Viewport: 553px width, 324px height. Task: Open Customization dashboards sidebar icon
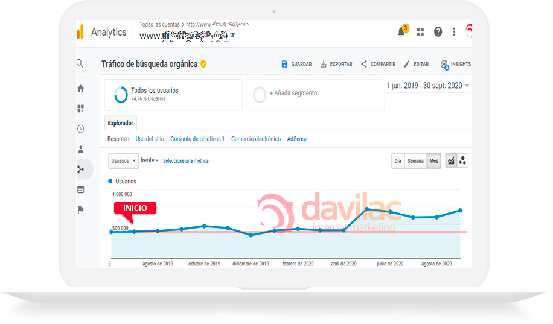click(x=81, y=108)
